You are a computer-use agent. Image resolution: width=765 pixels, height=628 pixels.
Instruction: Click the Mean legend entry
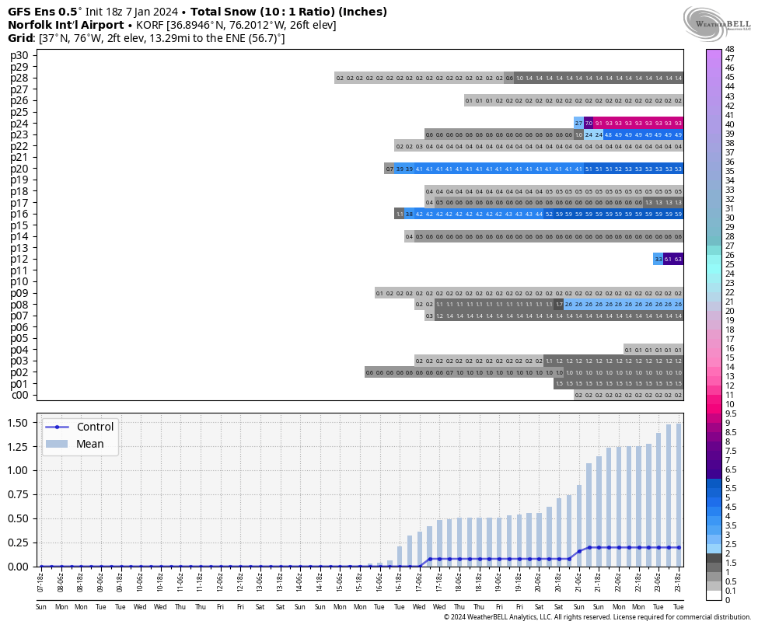coord(75,444)
